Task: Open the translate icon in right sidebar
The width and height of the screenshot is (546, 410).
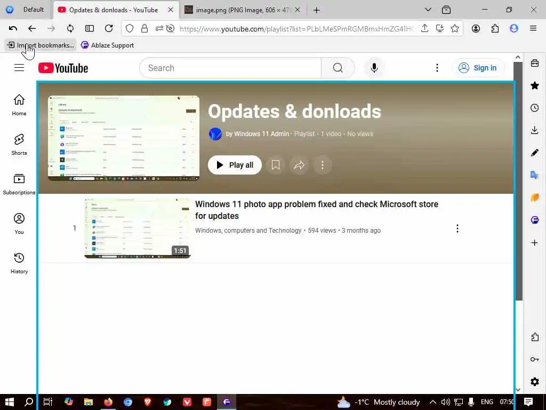Action: pyautogui.click(x=535, y=175)
